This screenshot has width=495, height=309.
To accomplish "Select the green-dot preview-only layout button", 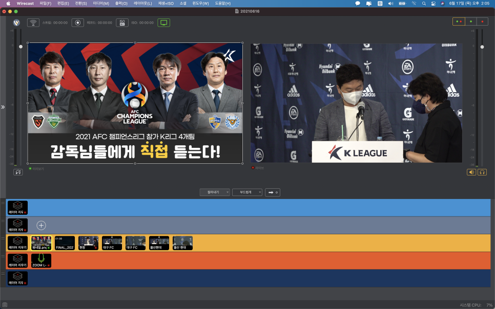I will click(x=471, y=21).
